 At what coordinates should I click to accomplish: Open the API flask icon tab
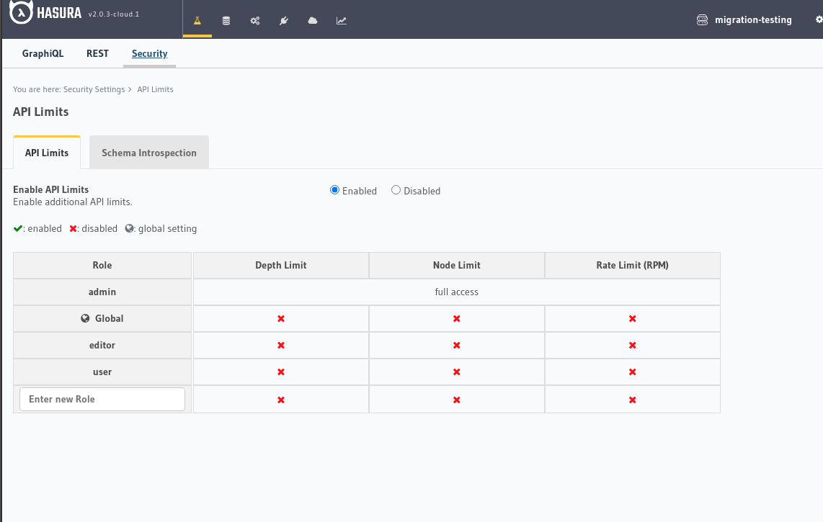(x=197, y=21)
